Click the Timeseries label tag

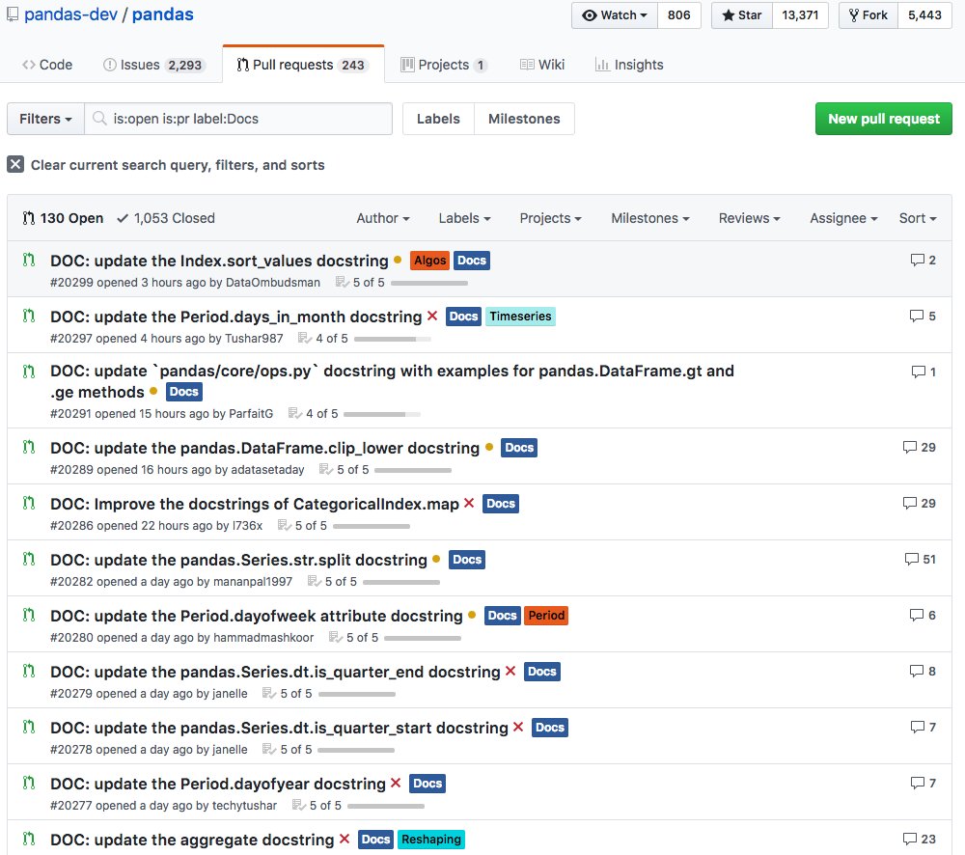(521, 317)
